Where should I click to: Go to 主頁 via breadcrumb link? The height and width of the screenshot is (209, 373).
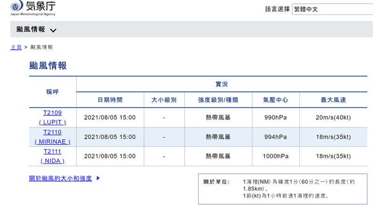(16, 47)
